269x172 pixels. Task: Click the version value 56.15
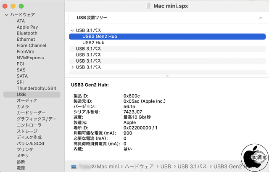[x=129, y=106]
